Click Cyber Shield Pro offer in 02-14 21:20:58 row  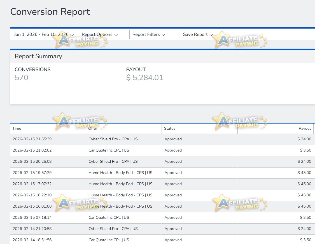click(x=113, y=229)
